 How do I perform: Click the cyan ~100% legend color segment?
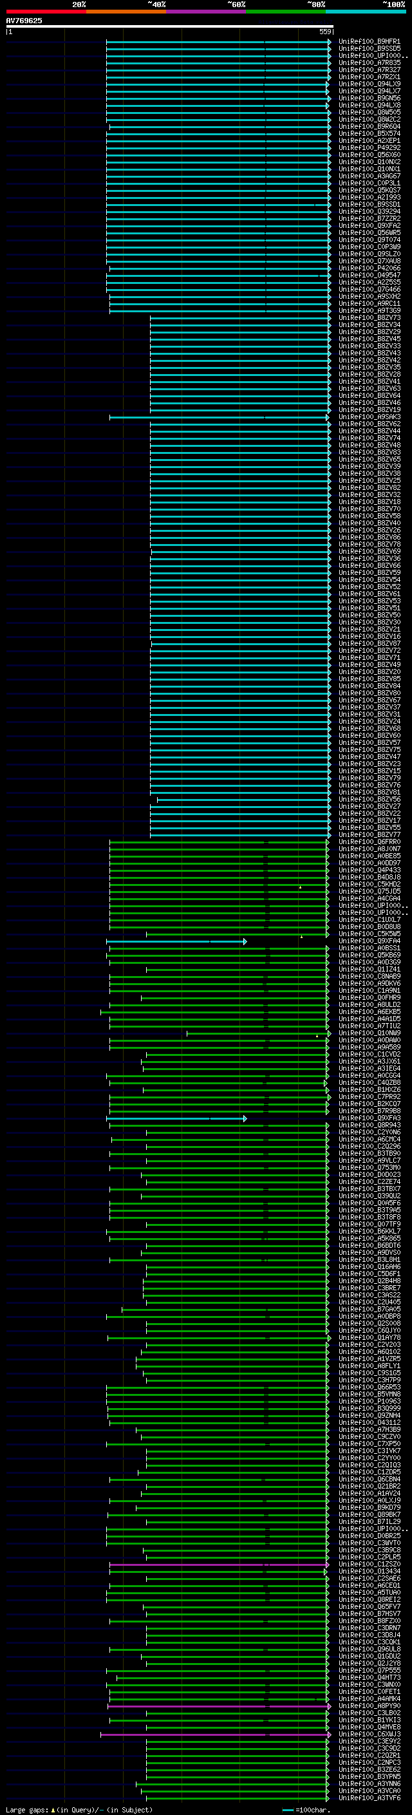(366, 12)
